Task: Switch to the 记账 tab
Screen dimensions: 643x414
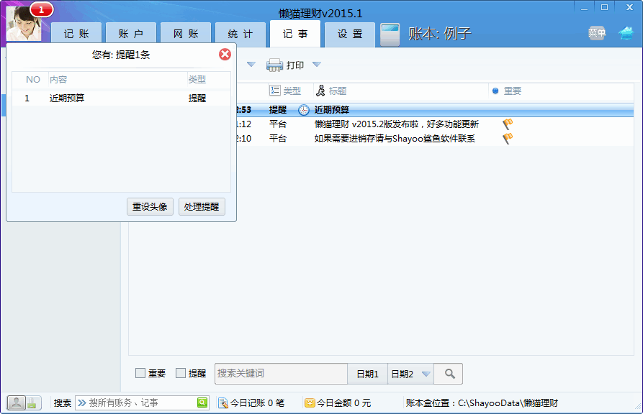Action: pyautogui.click(x=76, y=34)
